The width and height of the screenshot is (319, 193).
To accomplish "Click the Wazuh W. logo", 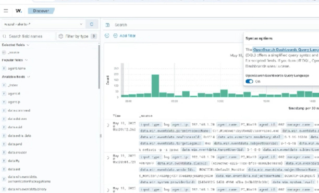I will click(19, 11).
